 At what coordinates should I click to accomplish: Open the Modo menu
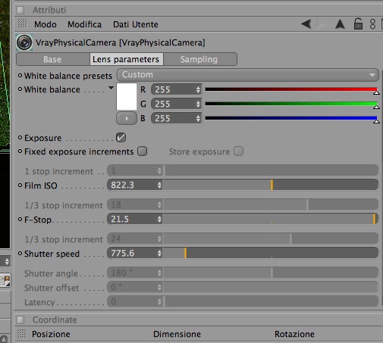pos(46,24)
